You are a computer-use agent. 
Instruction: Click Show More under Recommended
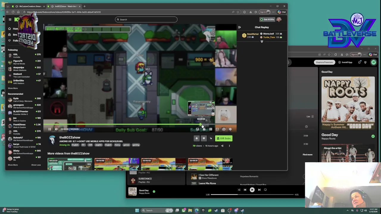13,165
